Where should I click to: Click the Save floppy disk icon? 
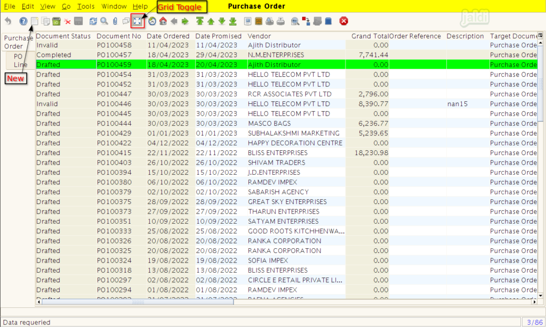pyautogui.click(x=78, y=21)
